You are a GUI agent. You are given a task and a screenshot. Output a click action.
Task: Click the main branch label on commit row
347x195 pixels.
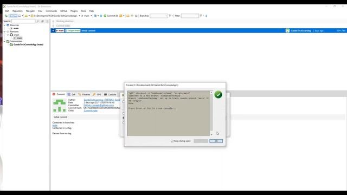tap(60, 31)
